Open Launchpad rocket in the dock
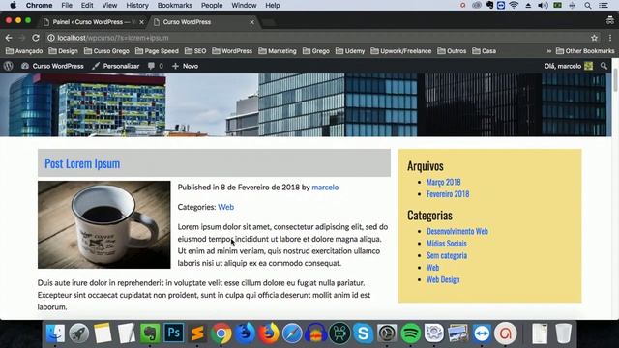Screen dimensions: 619x348 point(79,333)
